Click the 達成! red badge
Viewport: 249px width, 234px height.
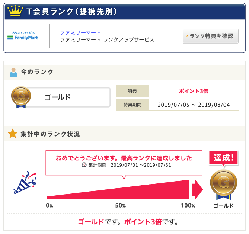(223, 158)
